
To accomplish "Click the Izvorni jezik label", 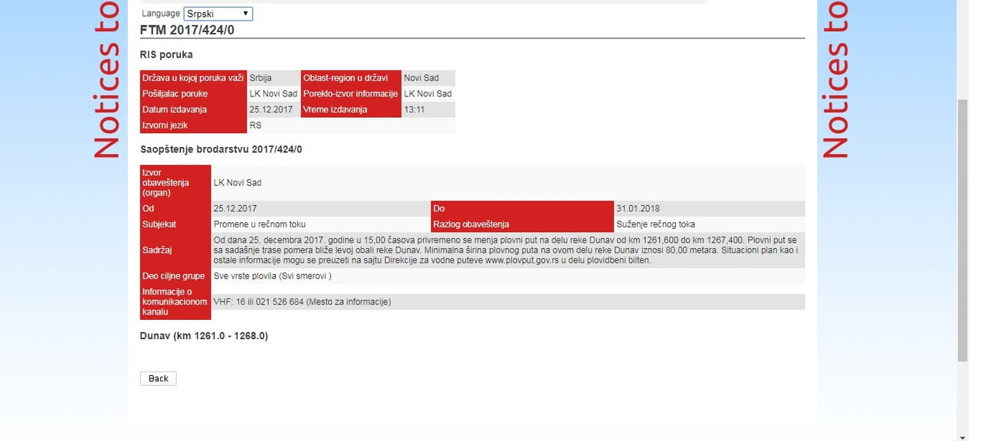I will pos(193,125).
